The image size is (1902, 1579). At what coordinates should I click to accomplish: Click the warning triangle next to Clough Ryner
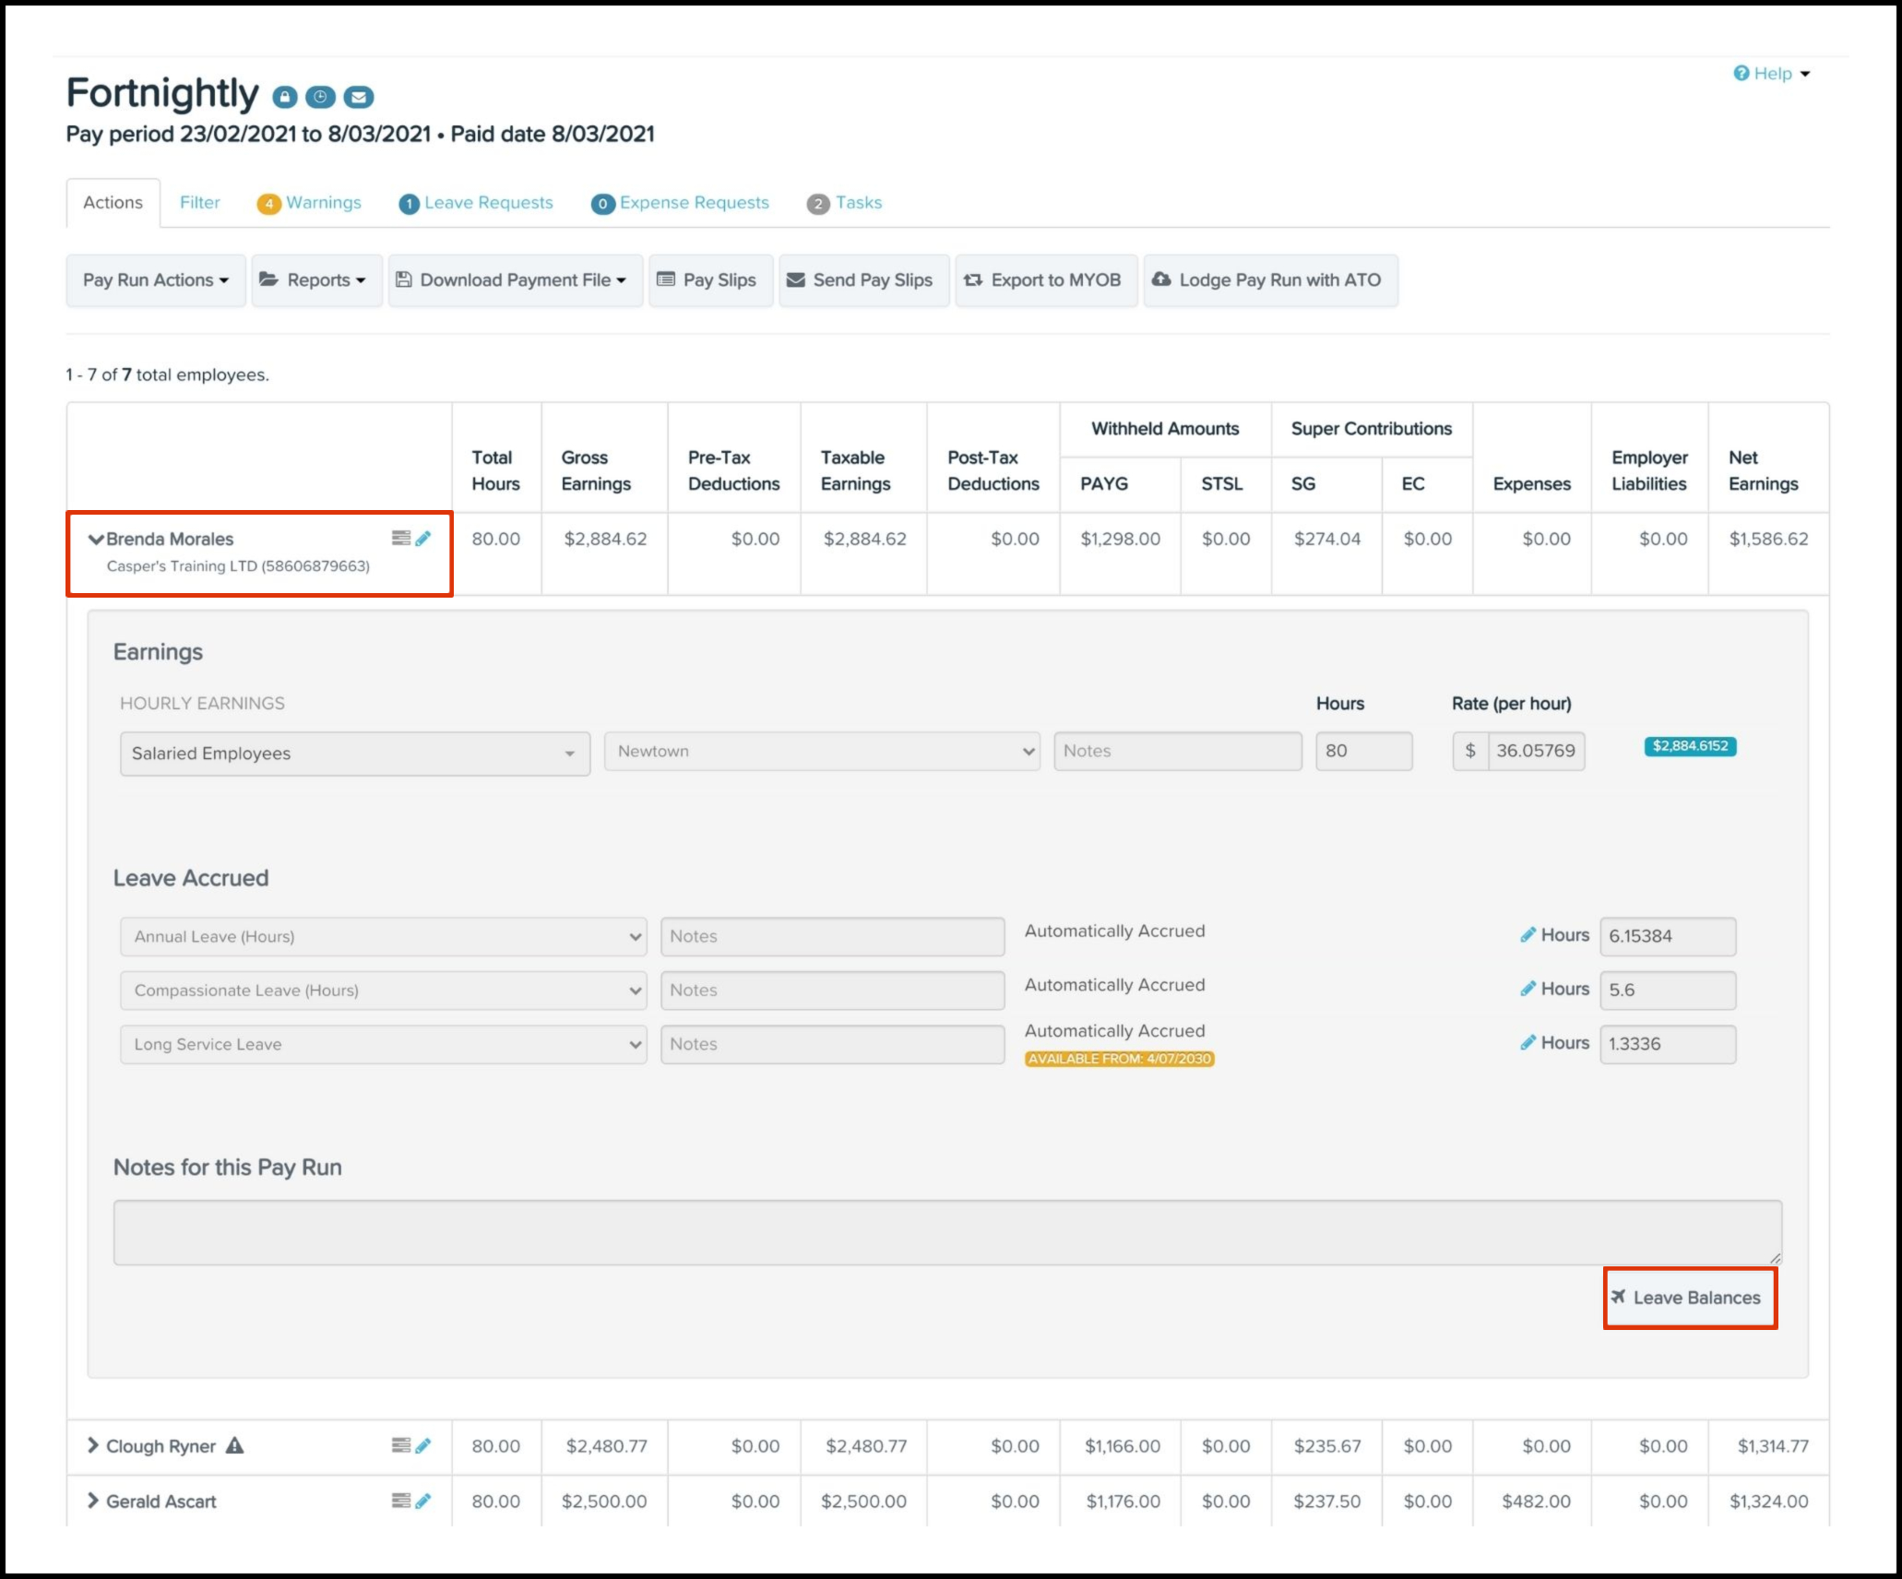(235, 1445)
